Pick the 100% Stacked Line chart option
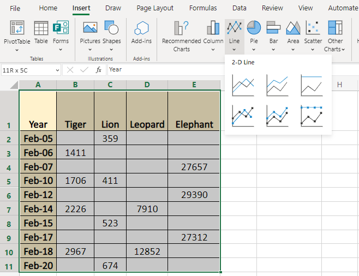The image size is (359, 276). pos(312,85)
